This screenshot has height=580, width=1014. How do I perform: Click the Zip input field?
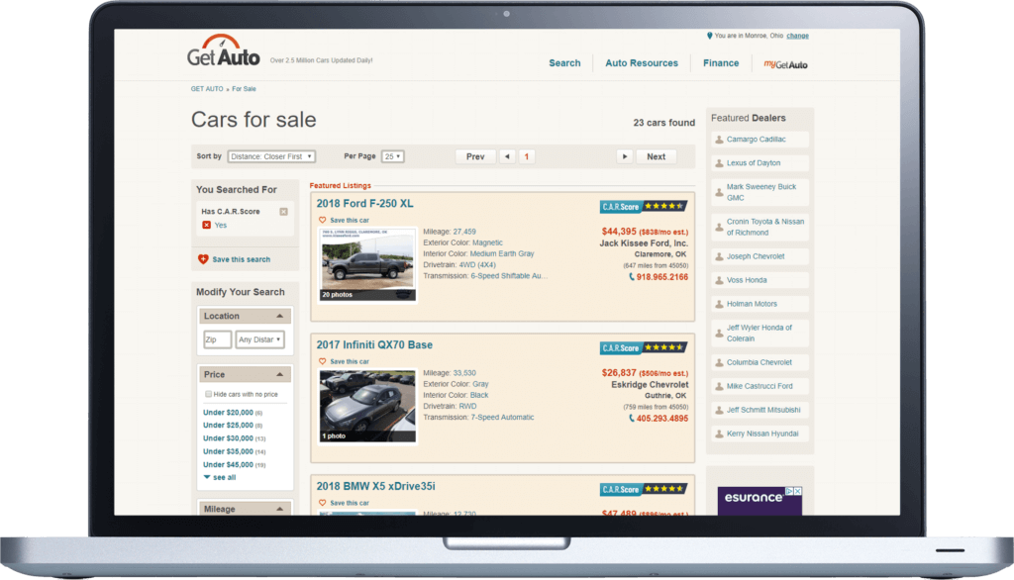(x=217, y=339)
